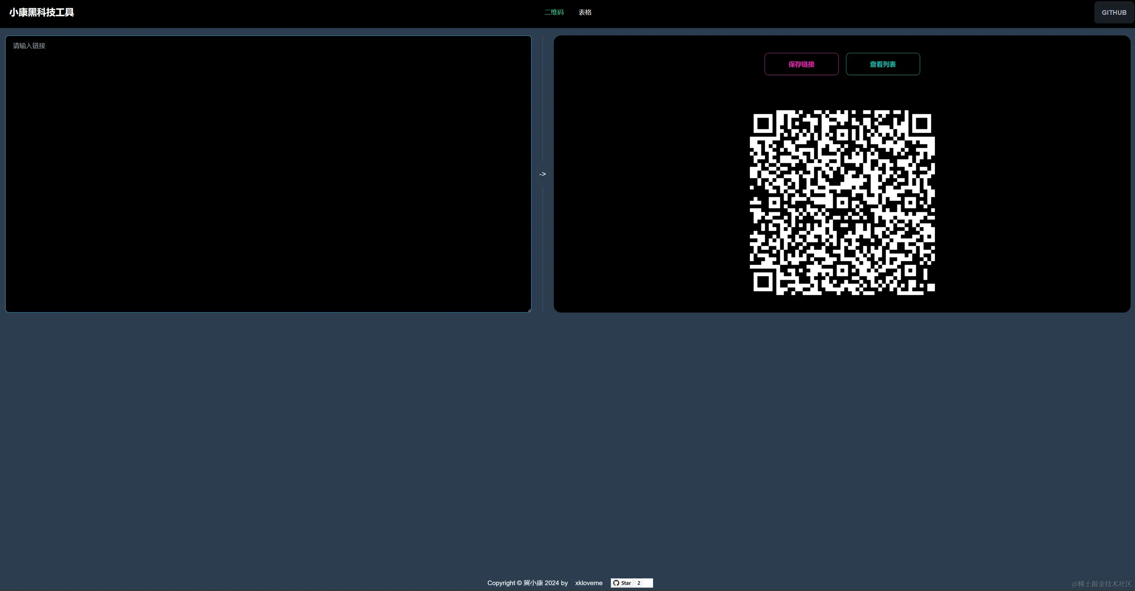
Task: Click the star count badge showing 2
Action: (638, 583)
